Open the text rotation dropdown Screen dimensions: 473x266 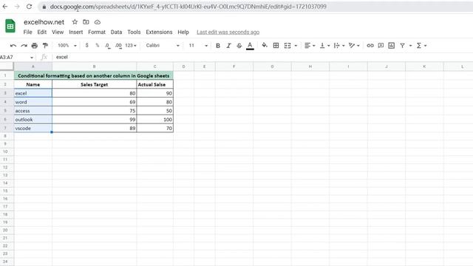pos(354,46)
